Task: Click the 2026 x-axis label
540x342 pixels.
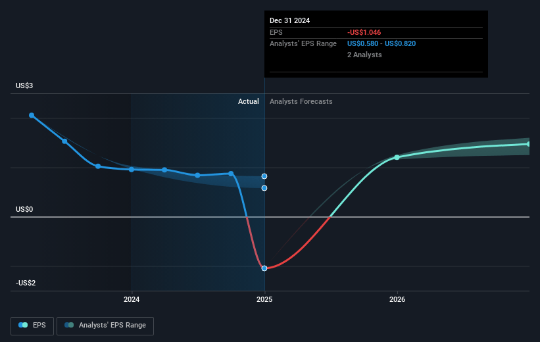Action: 397,300
